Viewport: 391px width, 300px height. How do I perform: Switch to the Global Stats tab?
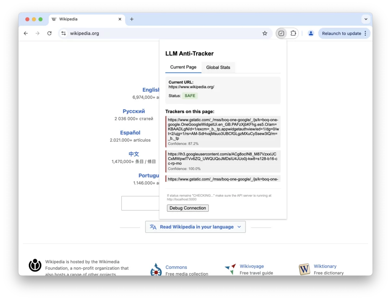[x=218, y=67]
